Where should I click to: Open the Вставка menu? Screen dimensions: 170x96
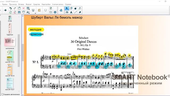(x=21, y=4)
